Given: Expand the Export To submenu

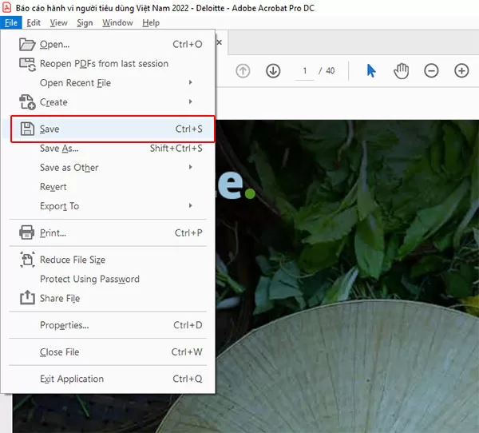Looking at the screenshot, I should (x=190, y=206).
